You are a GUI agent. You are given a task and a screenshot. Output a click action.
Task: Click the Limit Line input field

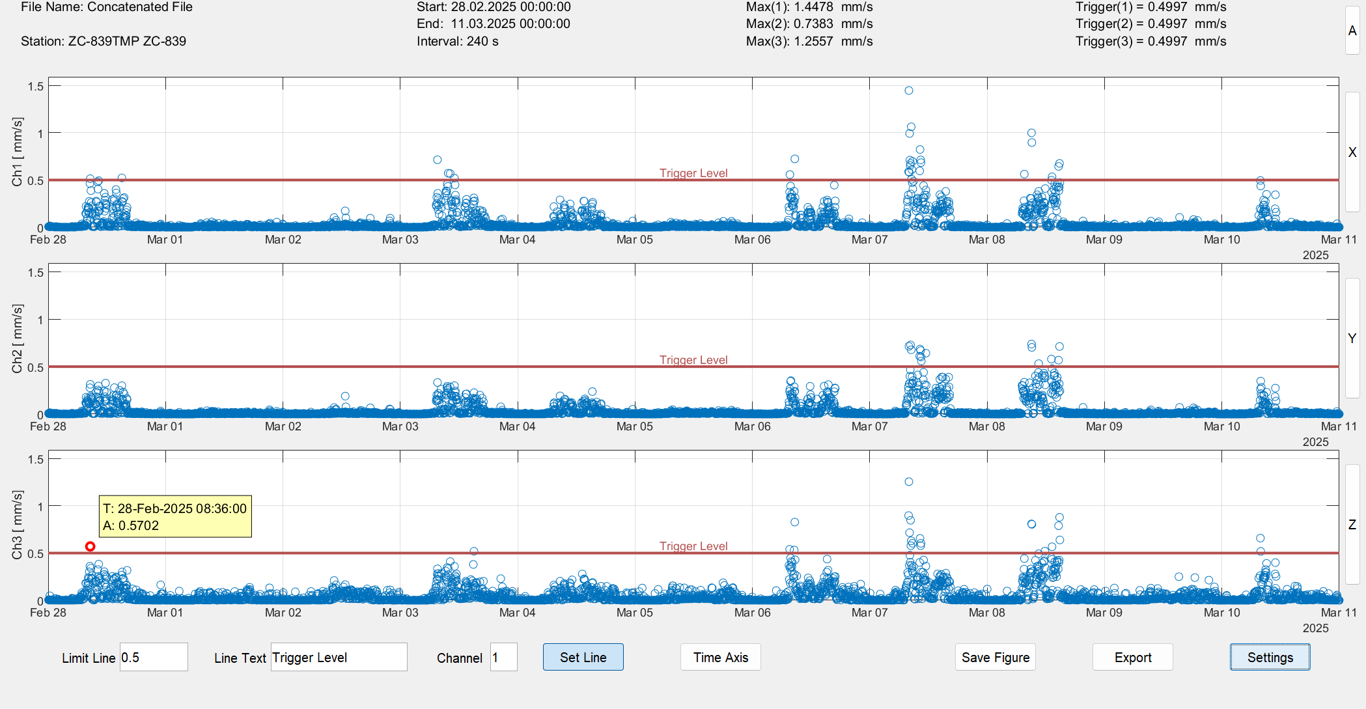(x=154, y=657)
